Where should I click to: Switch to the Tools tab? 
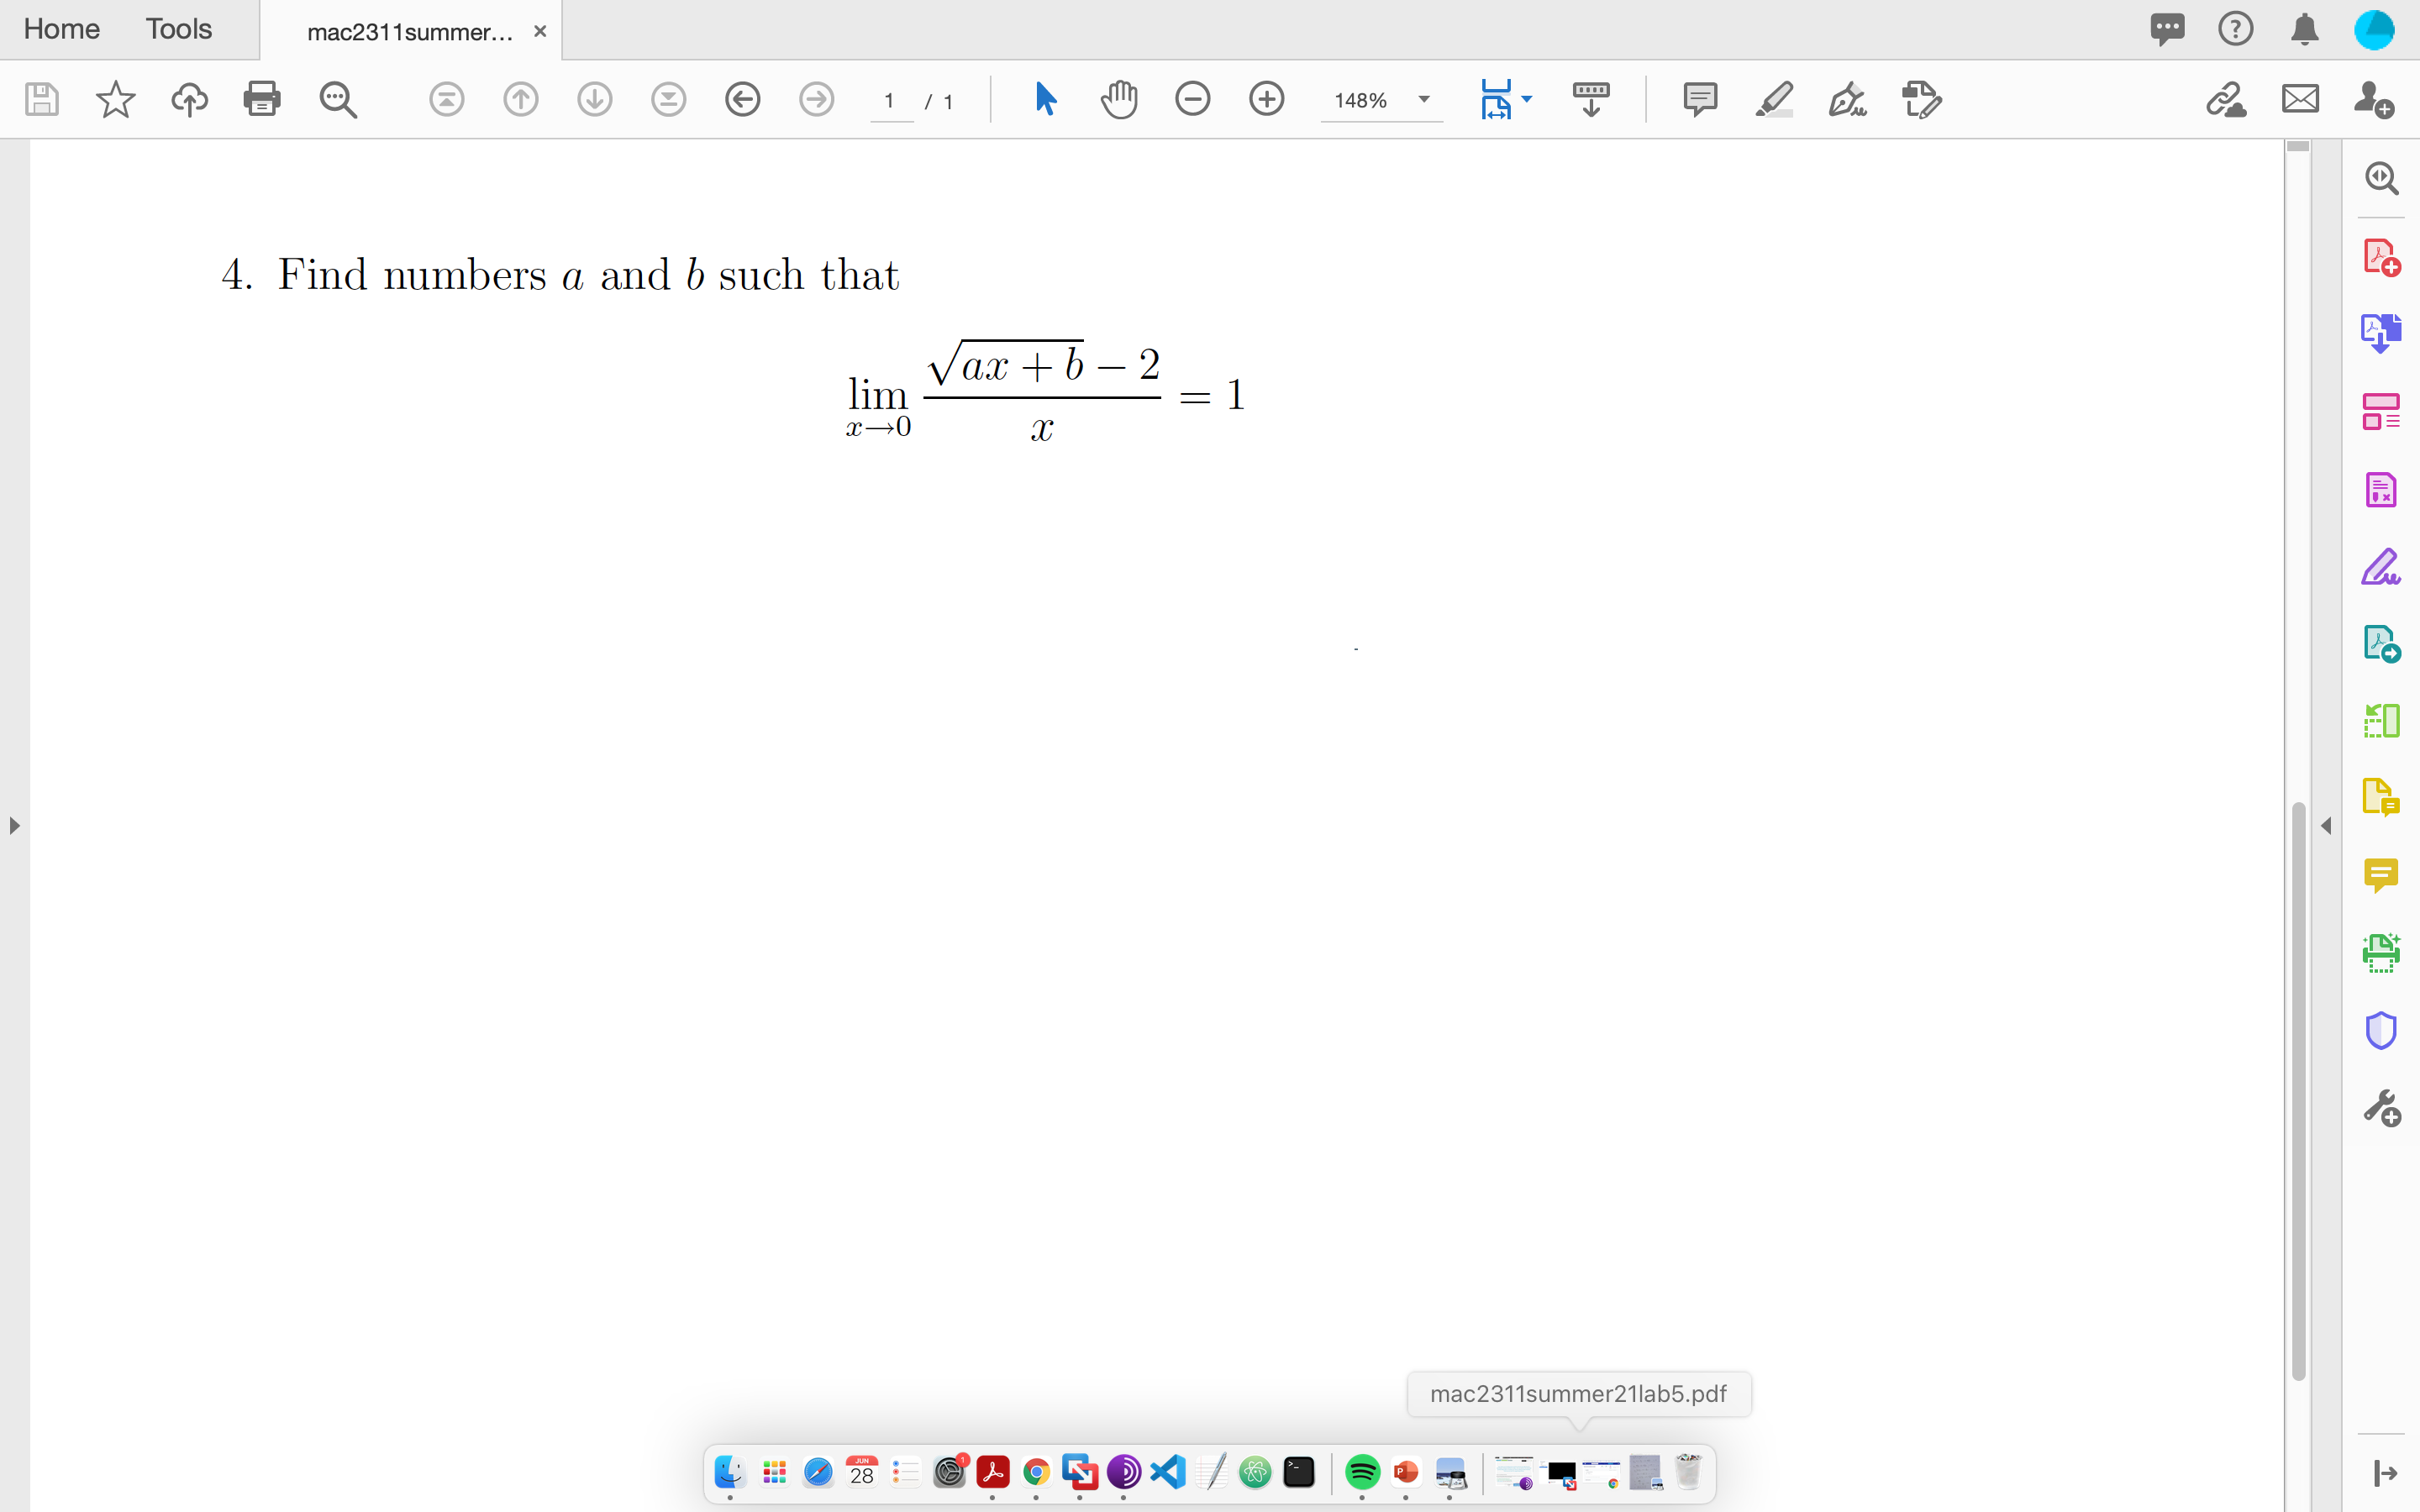click(178, 29)
